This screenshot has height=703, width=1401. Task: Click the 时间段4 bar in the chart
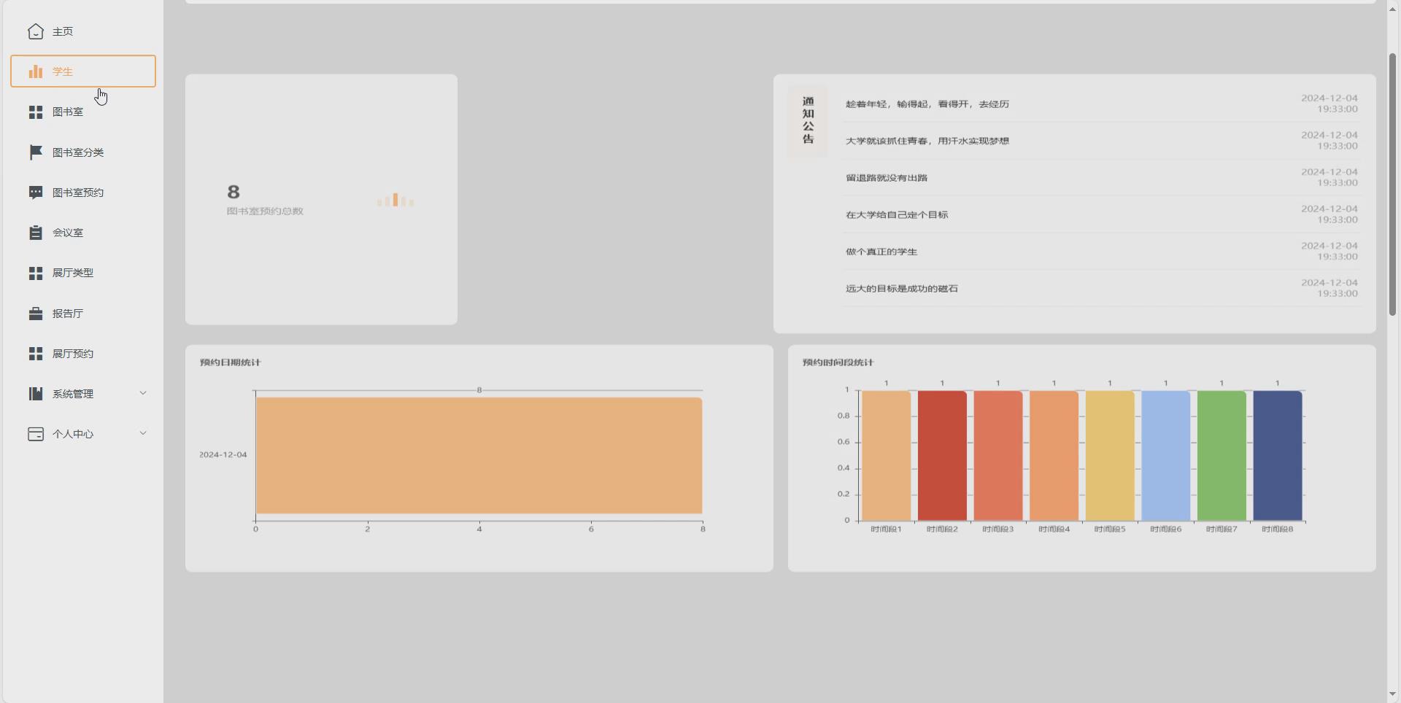tap(1054, 456)
